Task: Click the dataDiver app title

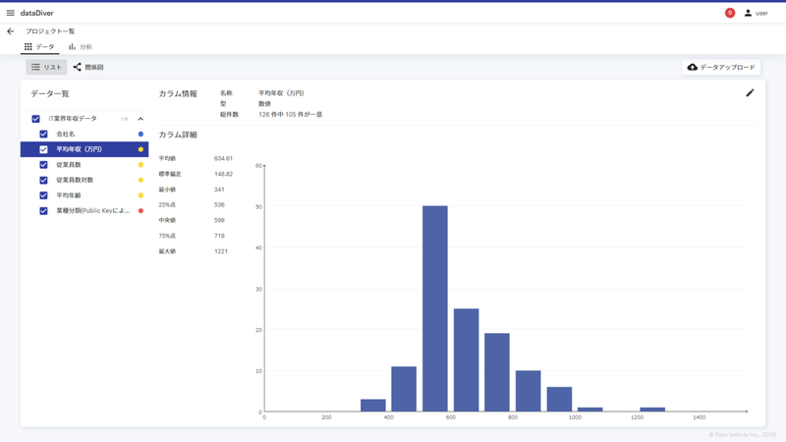Action: coord(36,13)
